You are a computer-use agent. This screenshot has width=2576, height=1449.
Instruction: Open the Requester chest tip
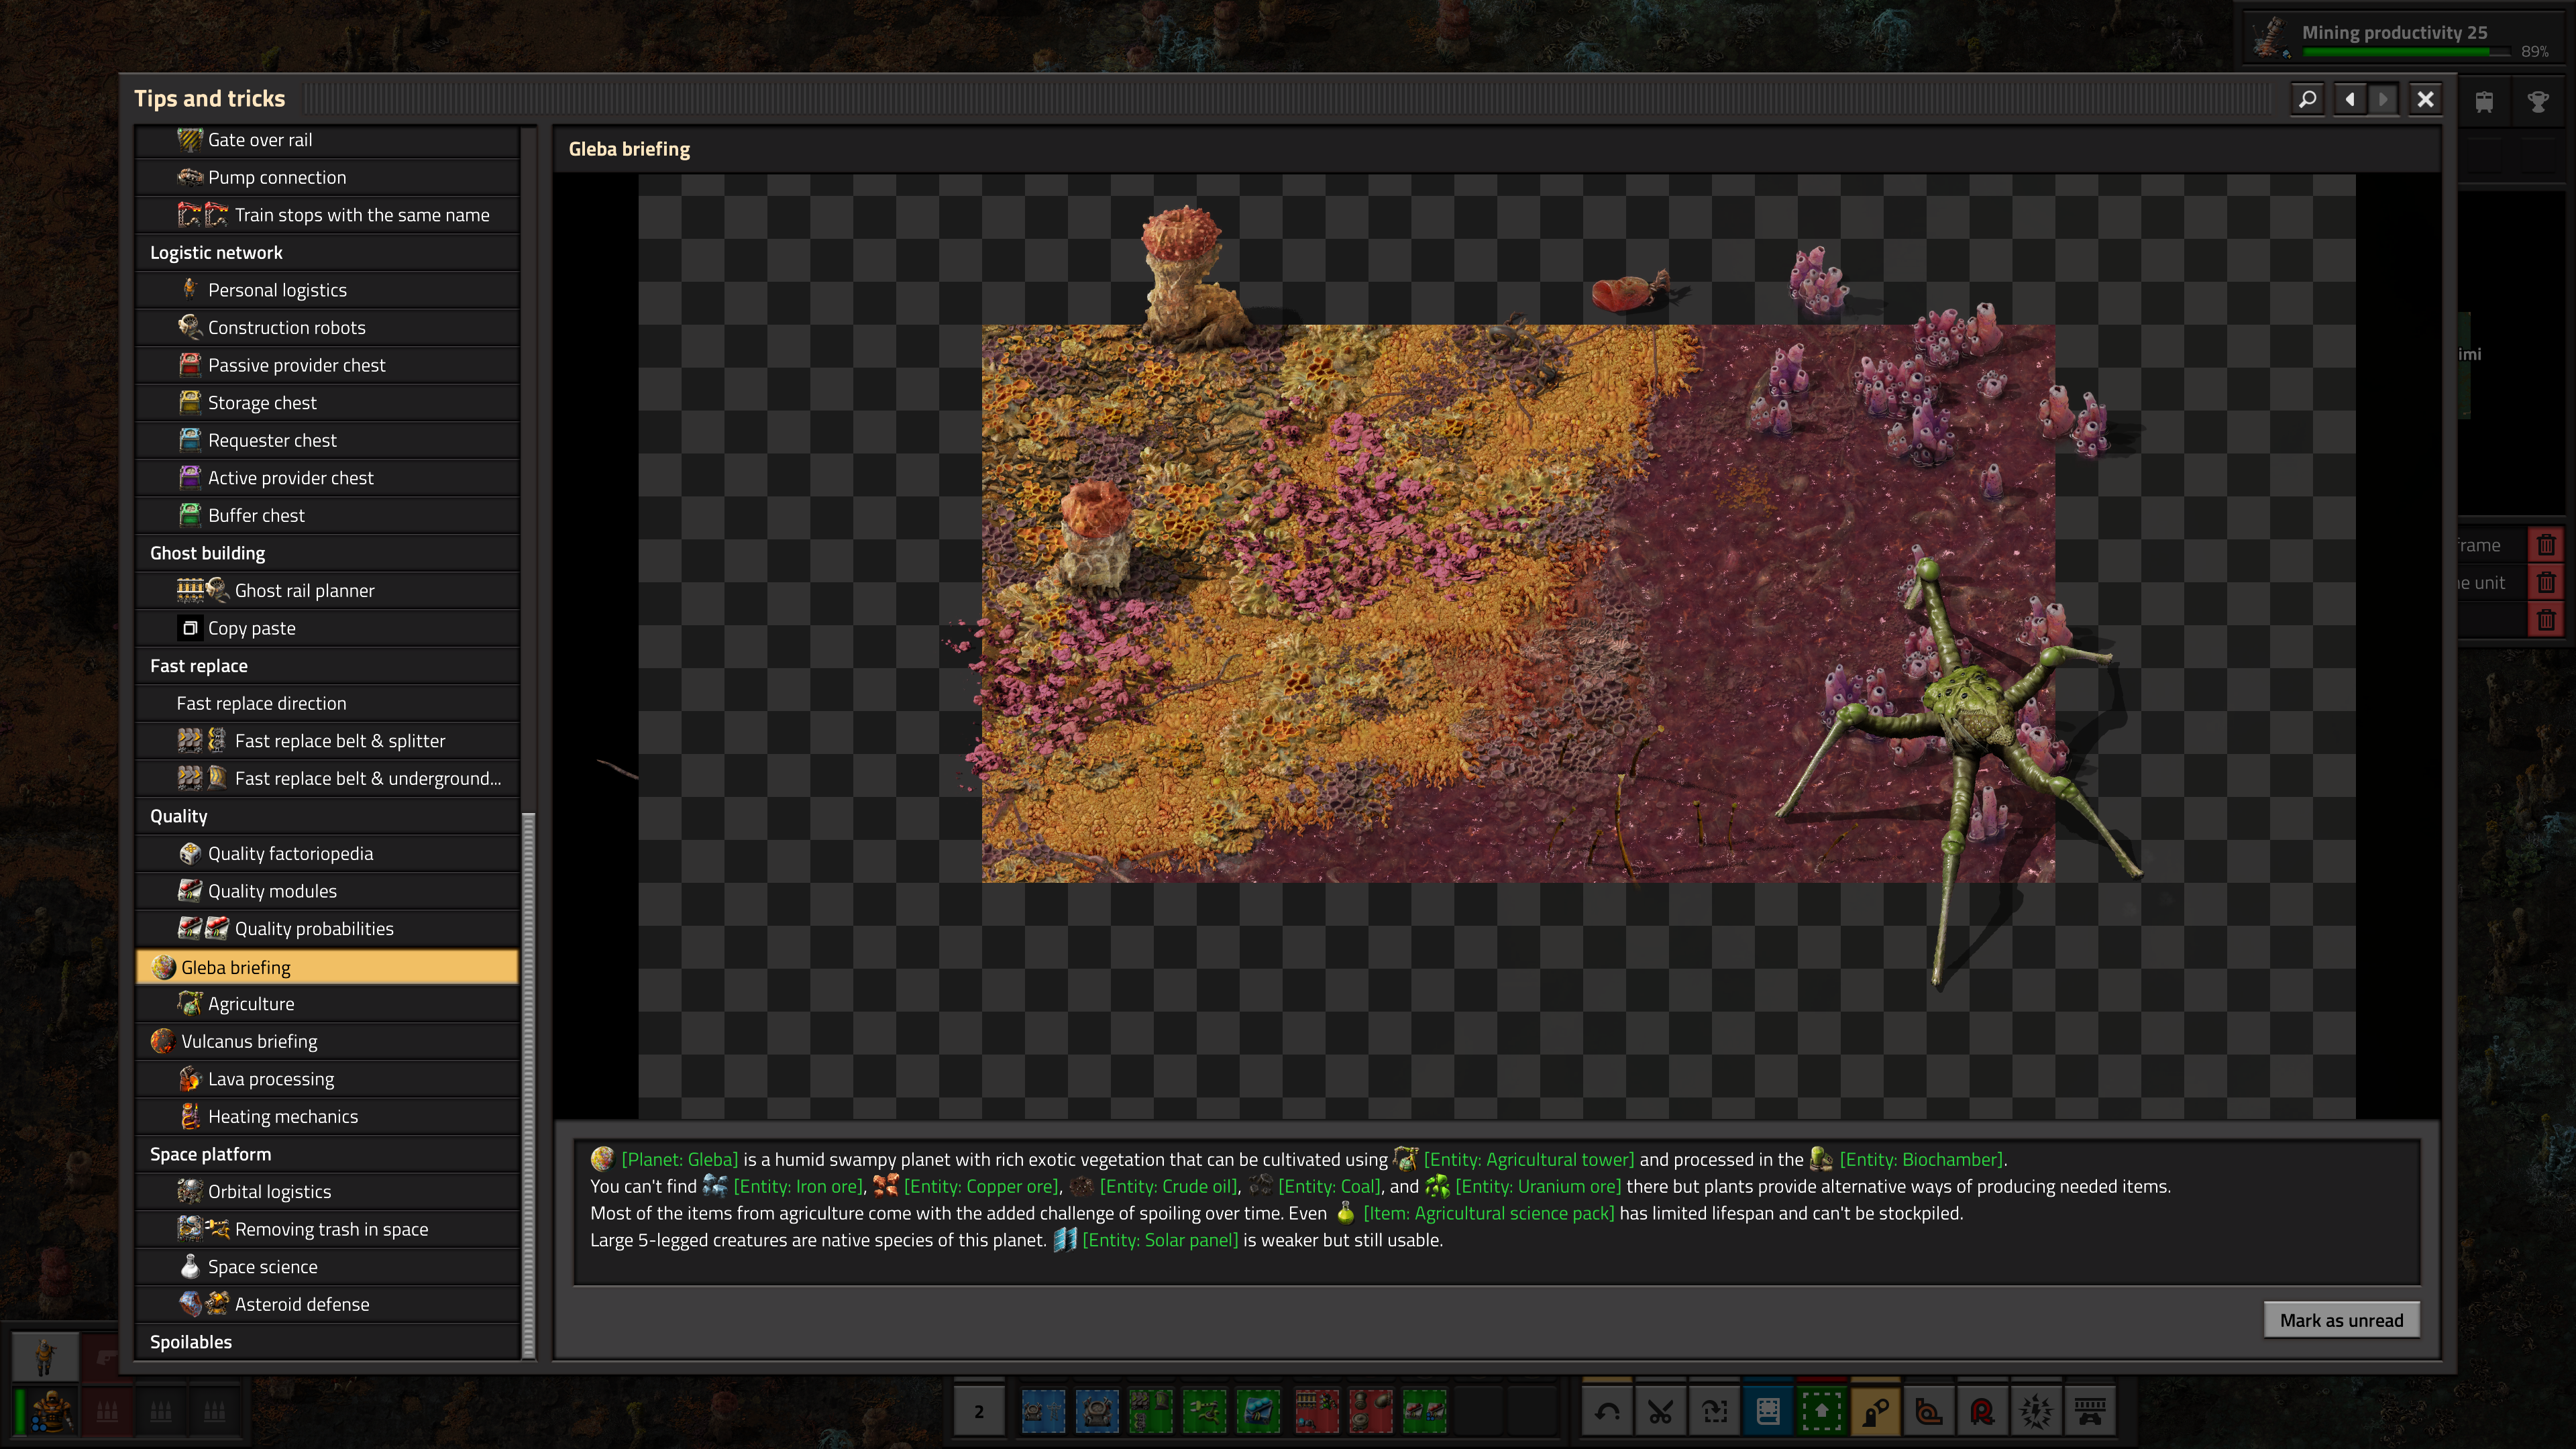point(327,440)
